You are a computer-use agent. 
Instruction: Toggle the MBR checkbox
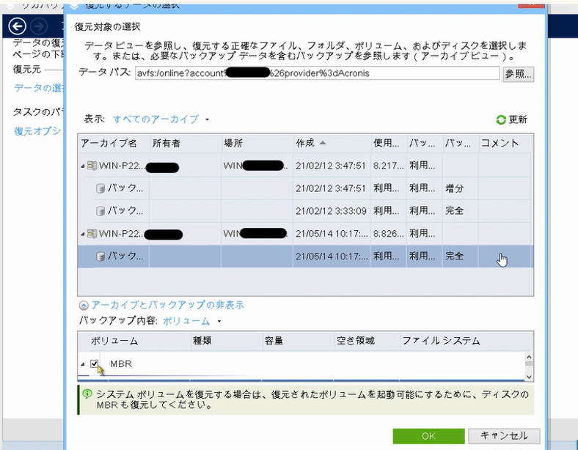(94, 364)
